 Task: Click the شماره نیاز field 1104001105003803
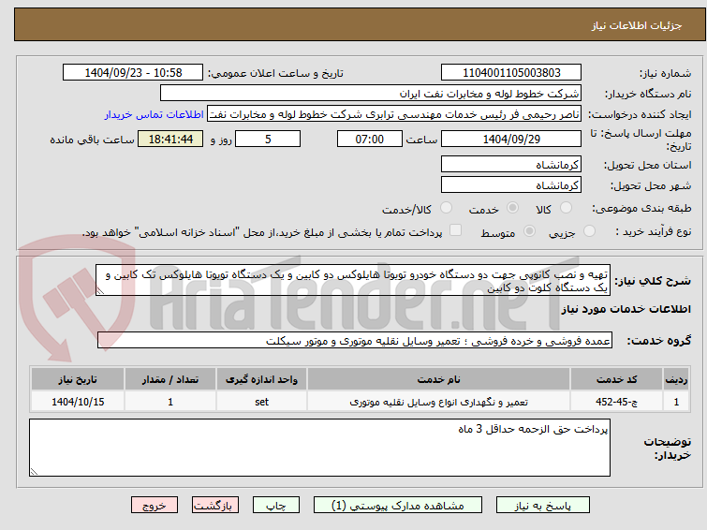tap(511, 73)
